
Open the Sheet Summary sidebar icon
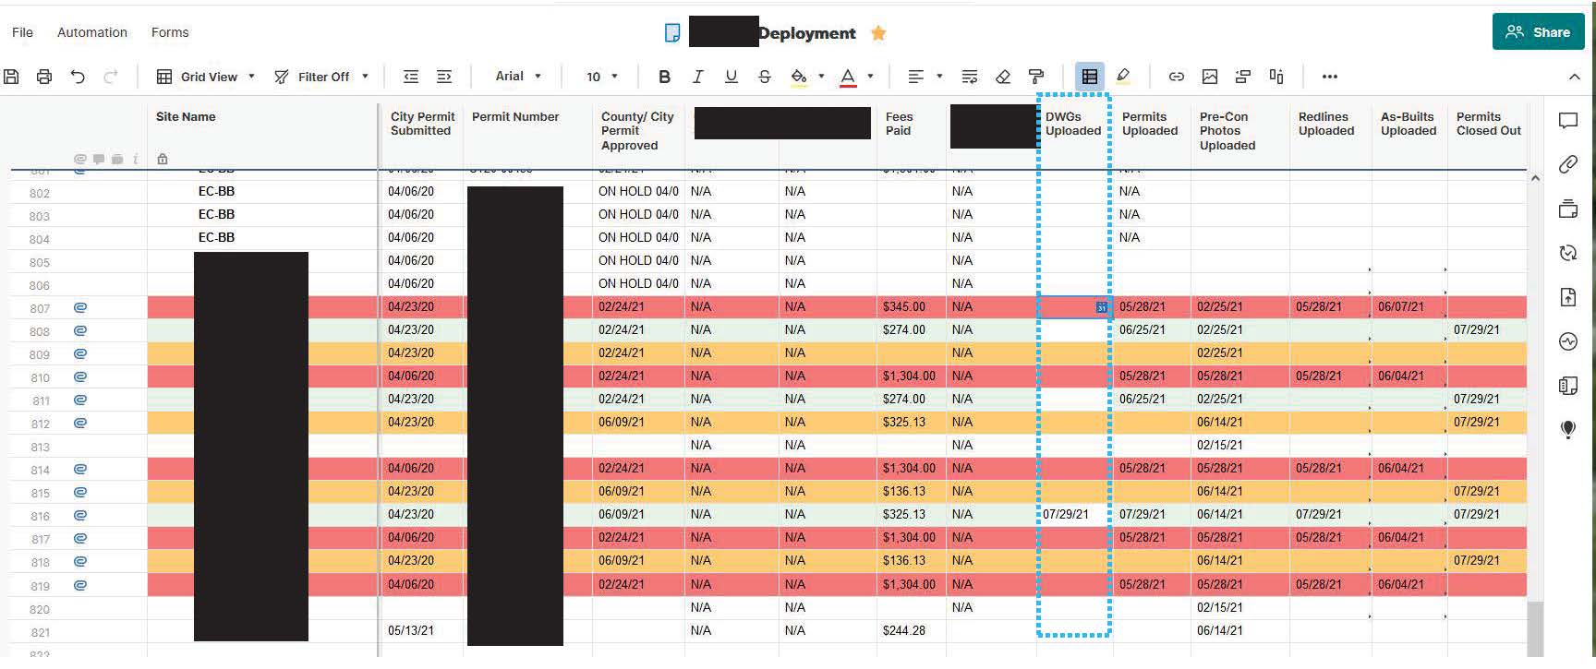pos(1568,386)
